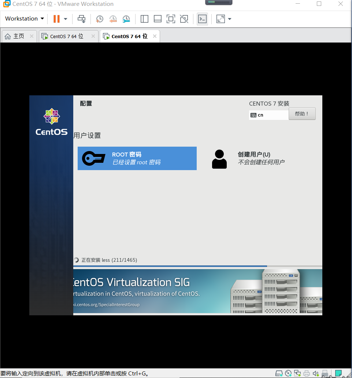This screenshot has height=378, width=352.
Task: Enter full screen mode
Action: (x=171, y=19)
